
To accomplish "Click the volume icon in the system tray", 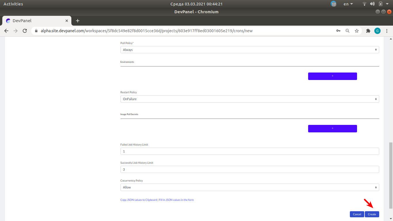I will (372, 4).
